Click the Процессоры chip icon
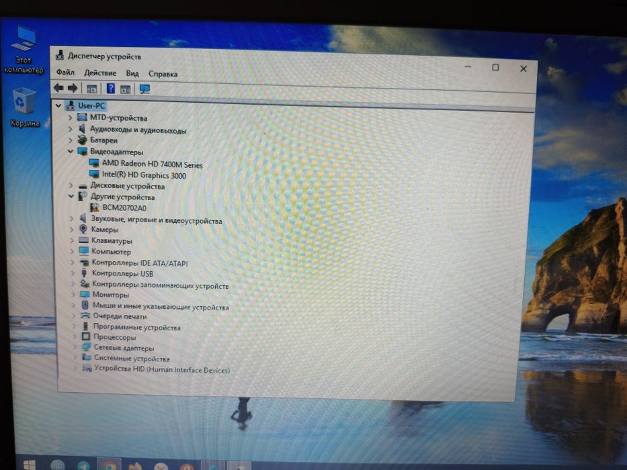 (x=86, y=336)
